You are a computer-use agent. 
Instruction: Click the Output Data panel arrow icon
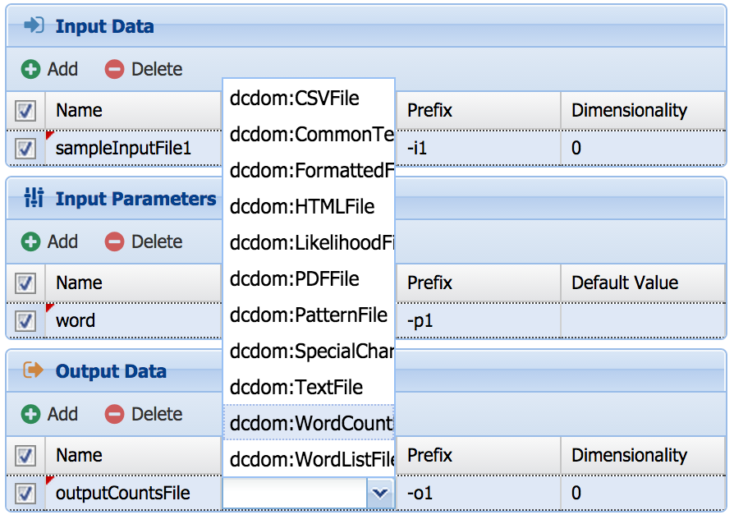point(34,370)
